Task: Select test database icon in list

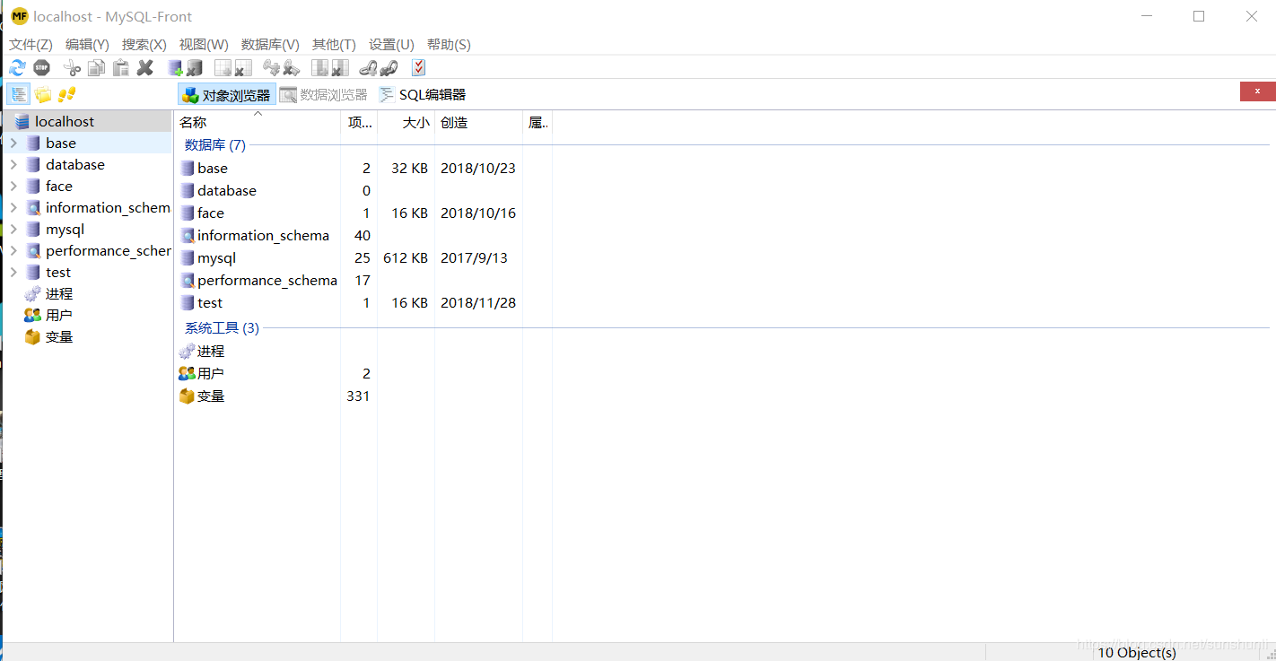Action: (188, 302)
